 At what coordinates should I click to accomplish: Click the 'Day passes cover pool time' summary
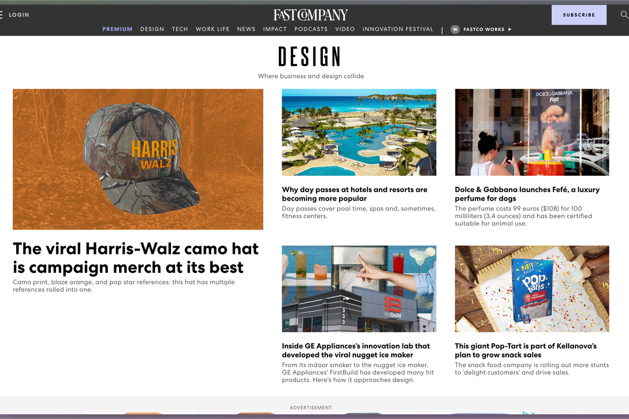pyautogui.click(x=359, y=212)
